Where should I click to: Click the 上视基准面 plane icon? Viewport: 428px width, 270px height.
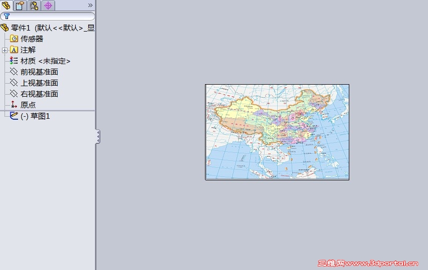14,82
